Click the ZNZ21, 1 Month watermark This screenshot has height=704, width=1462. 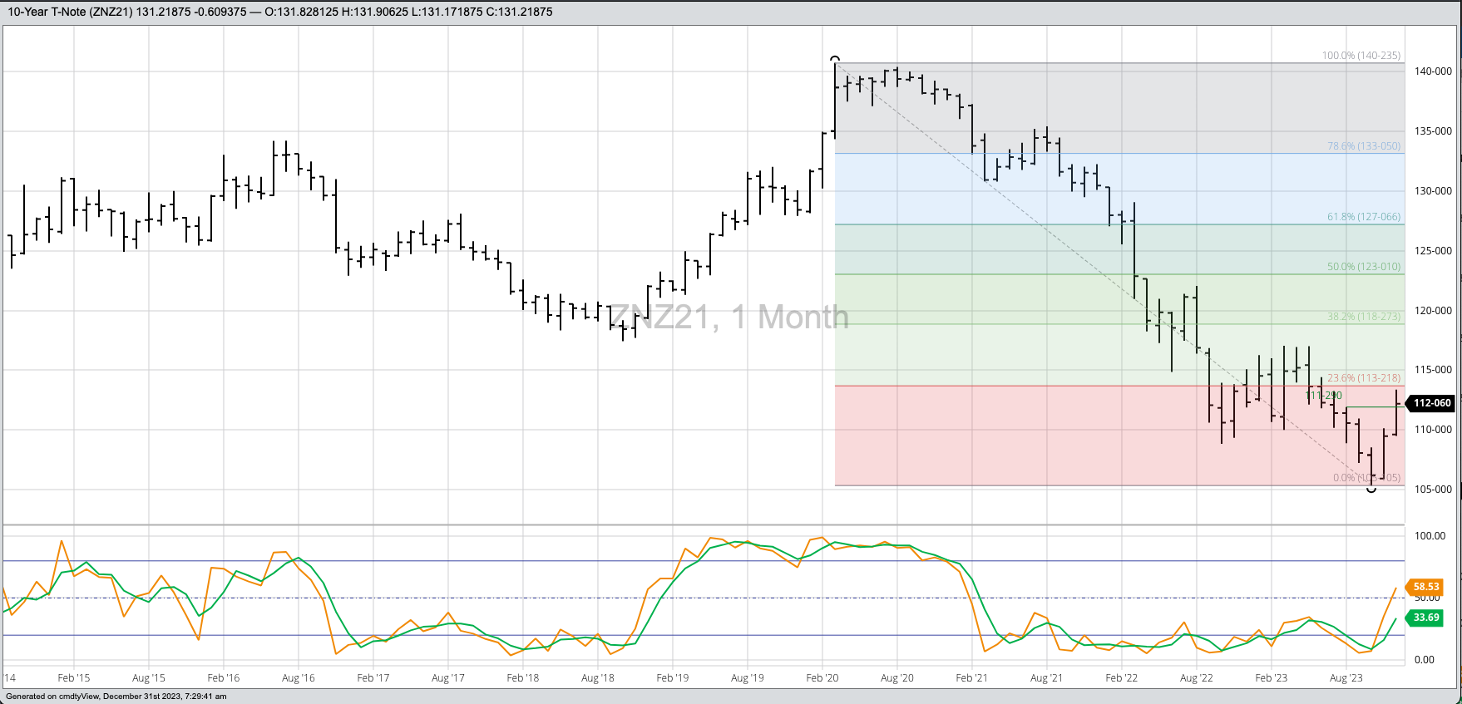point(729,318)
